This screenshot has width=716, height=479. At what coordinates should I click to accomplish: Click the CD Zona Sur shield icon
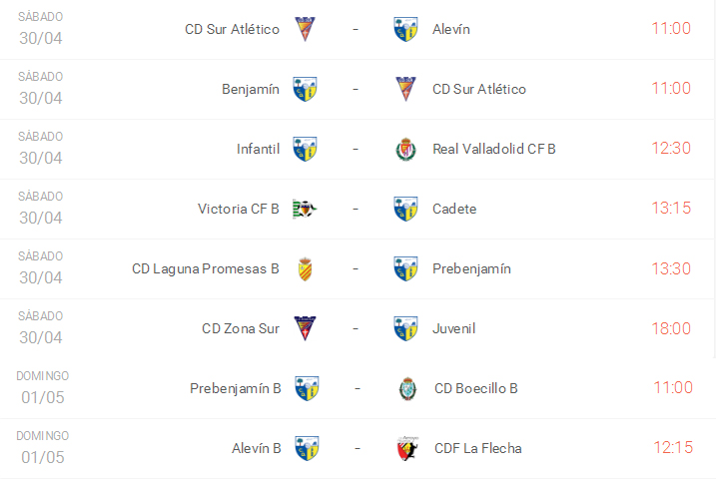[x=306, y=328]
